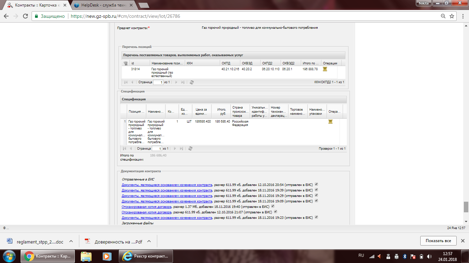The width and height of the screenshot is (469, 263).
Task: Bookmark this page with the star icon
Action: coord(452,16)
